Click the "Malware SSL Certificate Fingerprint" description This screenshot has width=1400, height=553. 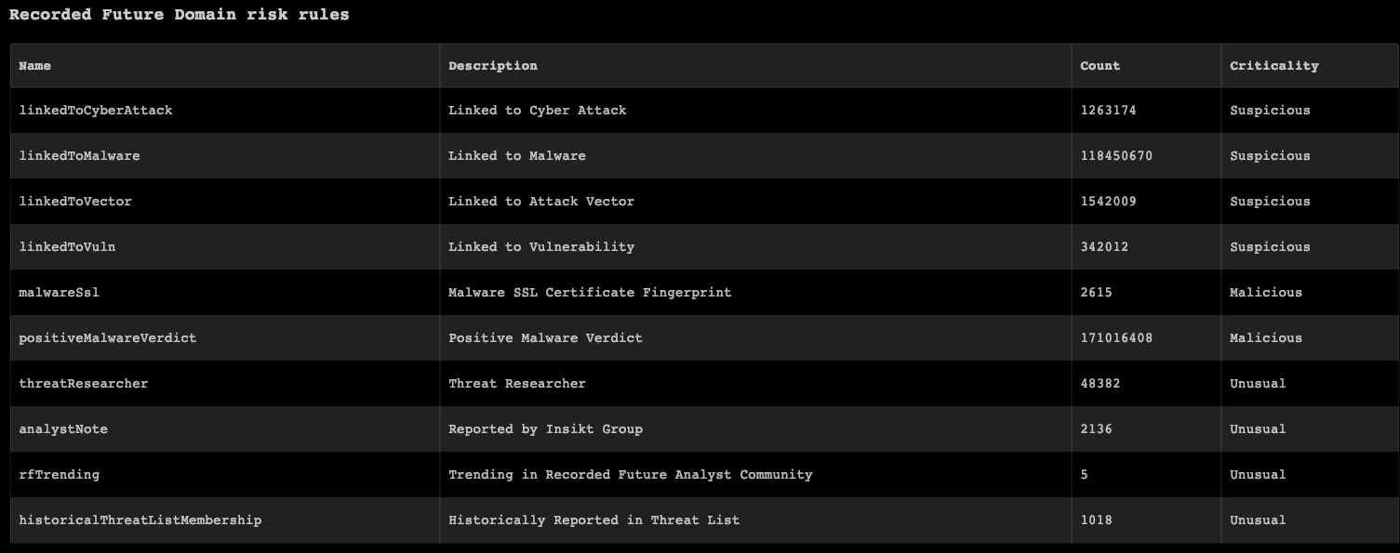point(590,293)
